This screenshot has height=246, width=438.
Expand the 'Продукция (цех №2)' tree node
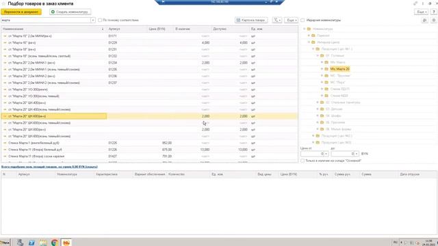point(313,136)
